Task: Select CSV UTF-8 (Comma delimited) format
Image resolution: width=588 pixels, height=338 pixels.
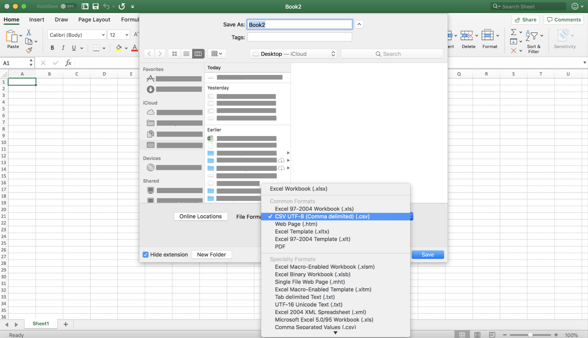Action: [335, 216]
